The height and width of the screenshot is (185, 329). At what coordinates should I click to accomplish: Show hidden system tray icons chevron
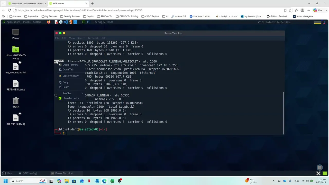coord(273,181)
